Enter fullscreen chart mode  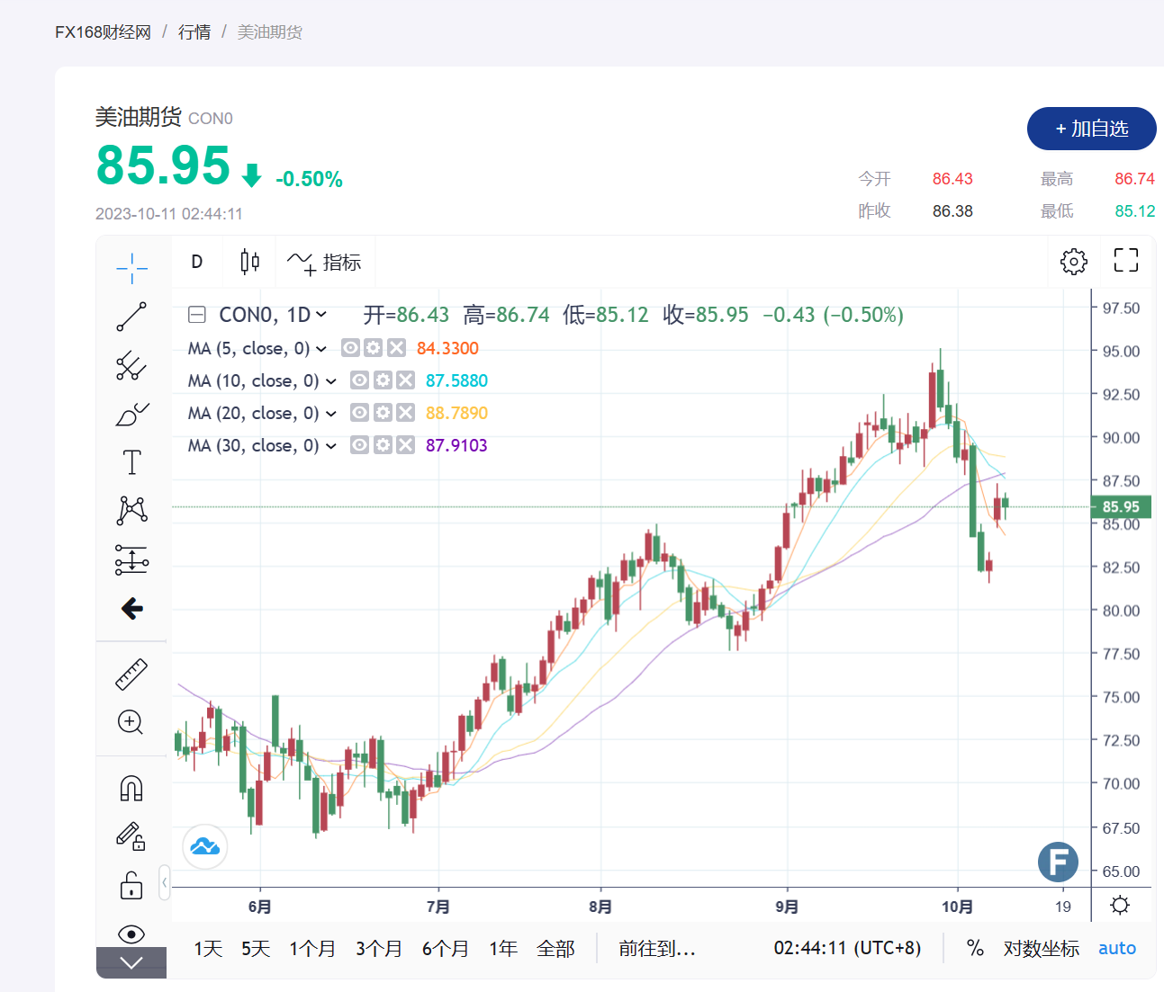[x=1125, y=261]
